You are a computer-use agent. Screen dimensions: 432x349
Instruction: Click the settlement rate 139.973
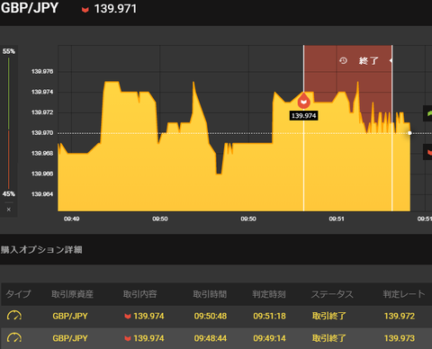click(x=400, y=338)
